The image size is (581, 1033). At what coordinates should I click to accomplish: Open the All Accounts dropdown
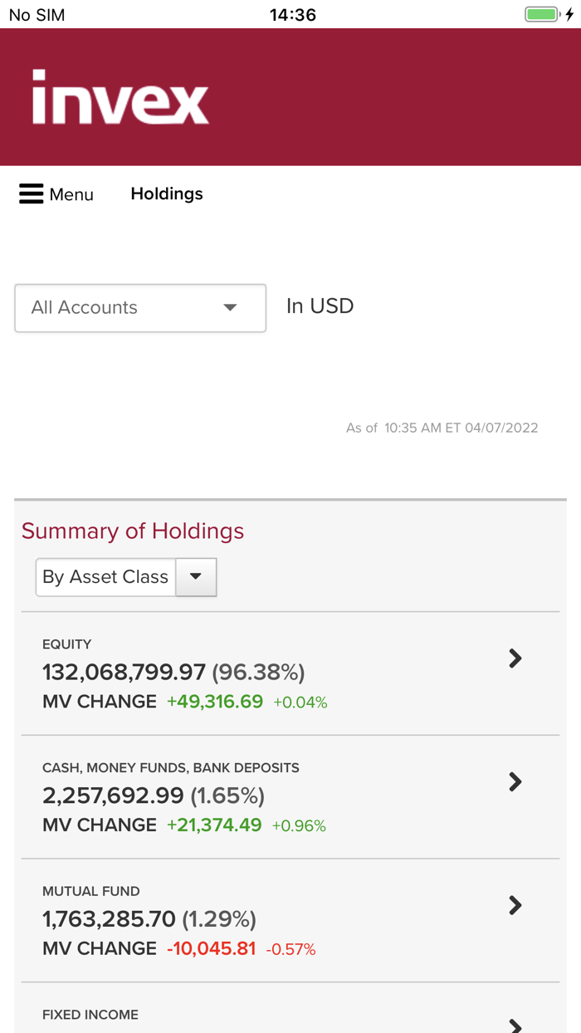(139, 307)
